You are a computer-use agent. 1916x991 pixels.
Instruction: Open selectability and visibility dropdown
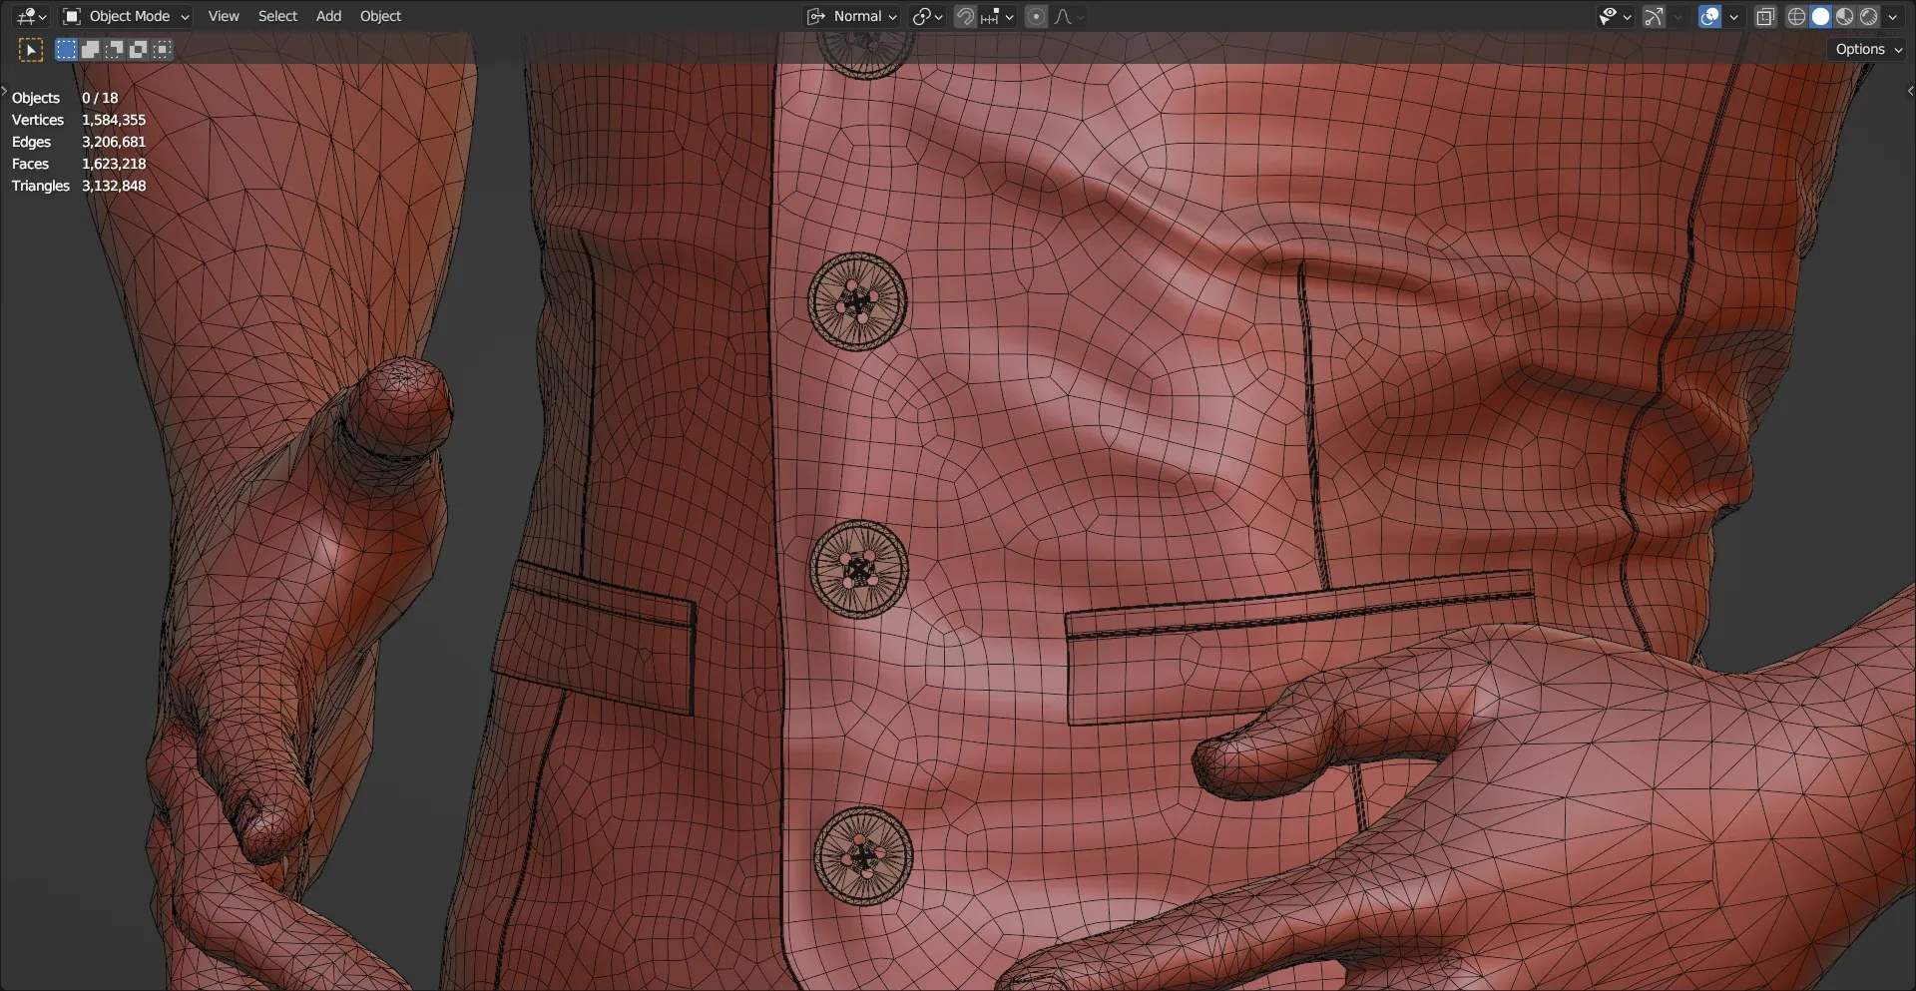point(1615,16)
